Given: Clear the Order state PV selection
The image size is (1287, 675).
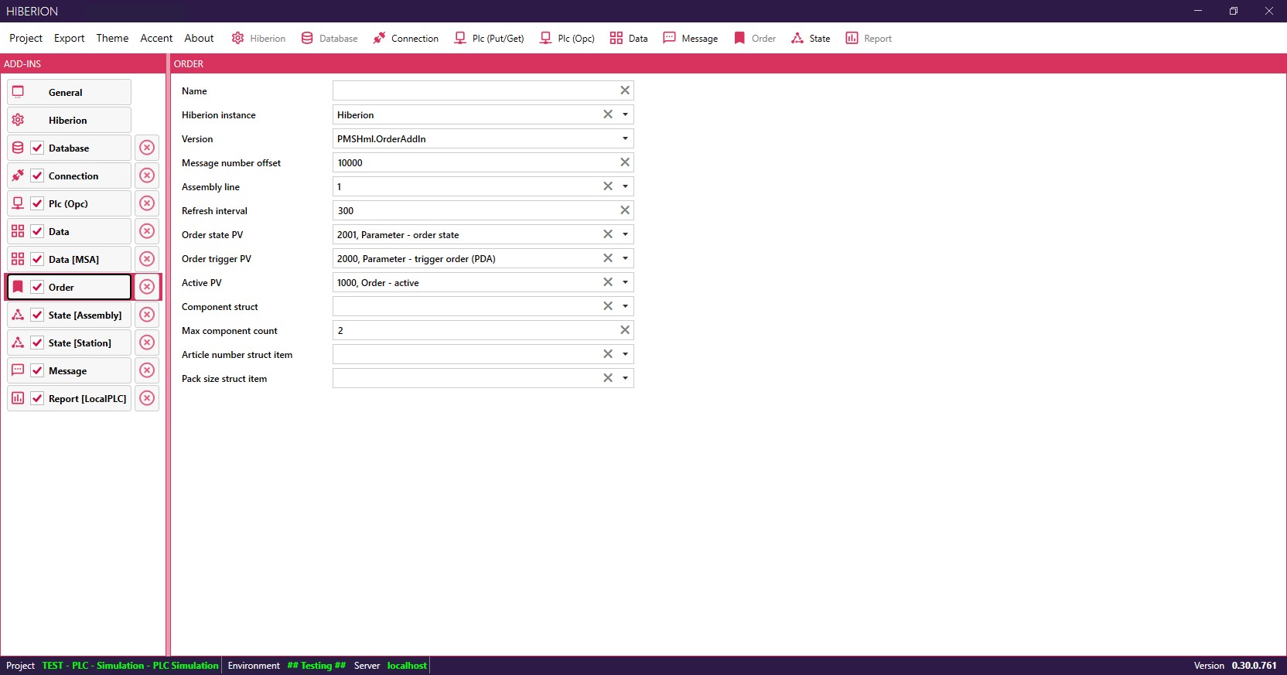Looking at the screenshot, I should 608,234.
